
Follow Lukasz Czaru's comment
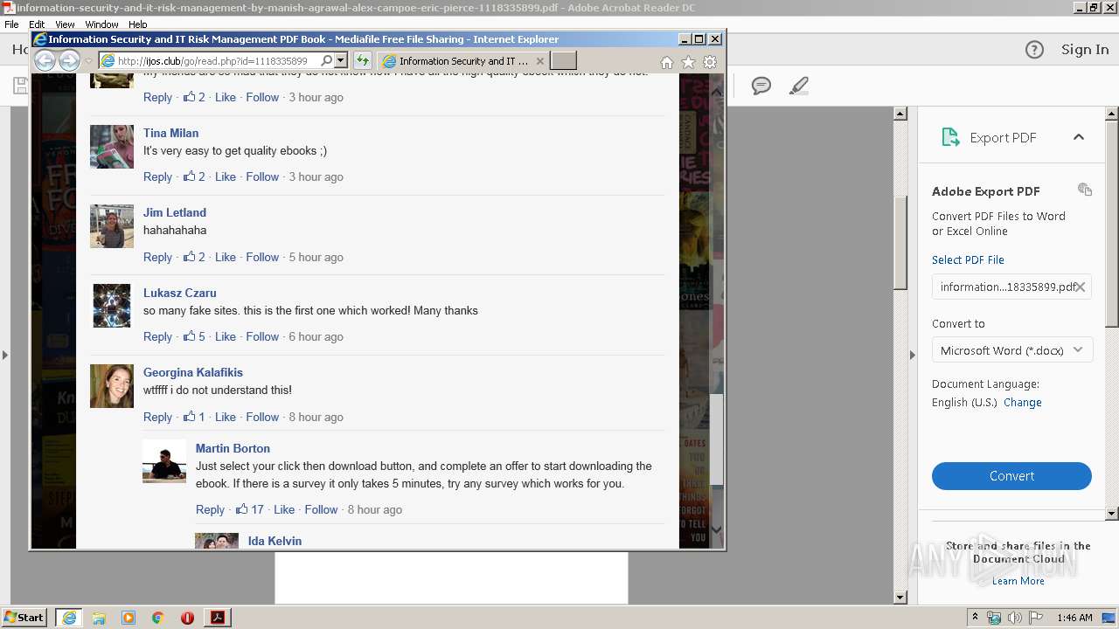click(262, 336)
